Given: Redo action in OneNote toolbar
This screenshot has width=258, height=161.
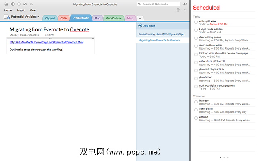Looking at the screenshot, I should click(x=31, y=4).
